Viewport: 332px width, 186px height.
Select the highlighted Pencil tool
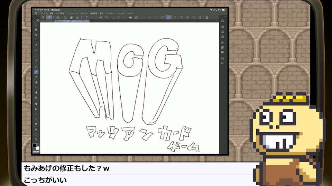[x=36, y=72]
